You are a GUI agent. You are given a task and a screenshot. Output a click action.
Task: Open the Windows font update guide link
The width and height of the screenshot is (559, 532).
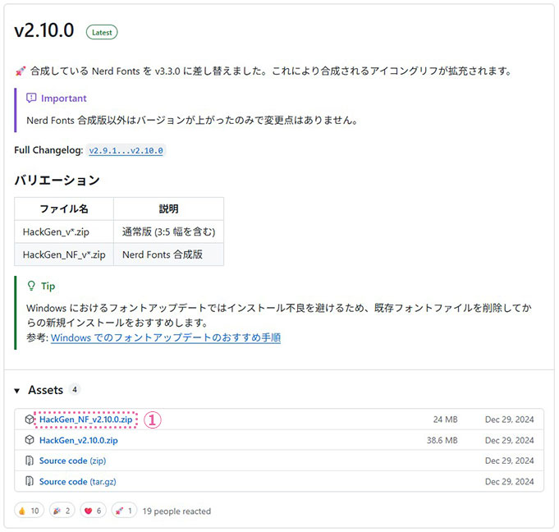pyautogui.click(x=166, y=337)
